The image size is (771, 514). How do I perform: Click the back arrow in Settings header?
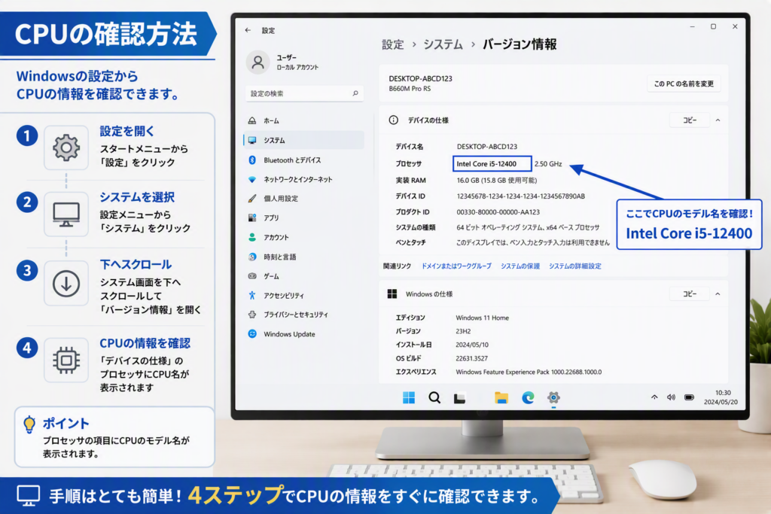coord(248,30)
